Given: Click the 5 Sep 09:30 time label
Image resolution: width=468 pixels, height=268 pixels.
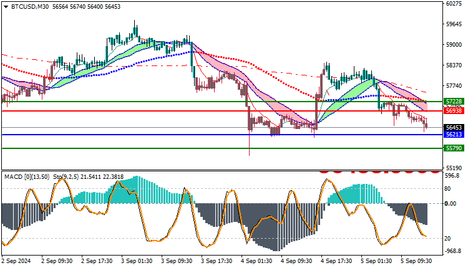Looking at the screenshot, I should click(417, 261).
